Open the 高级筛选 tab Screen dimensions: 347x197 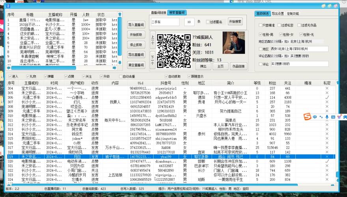click(x=262, y=13)
